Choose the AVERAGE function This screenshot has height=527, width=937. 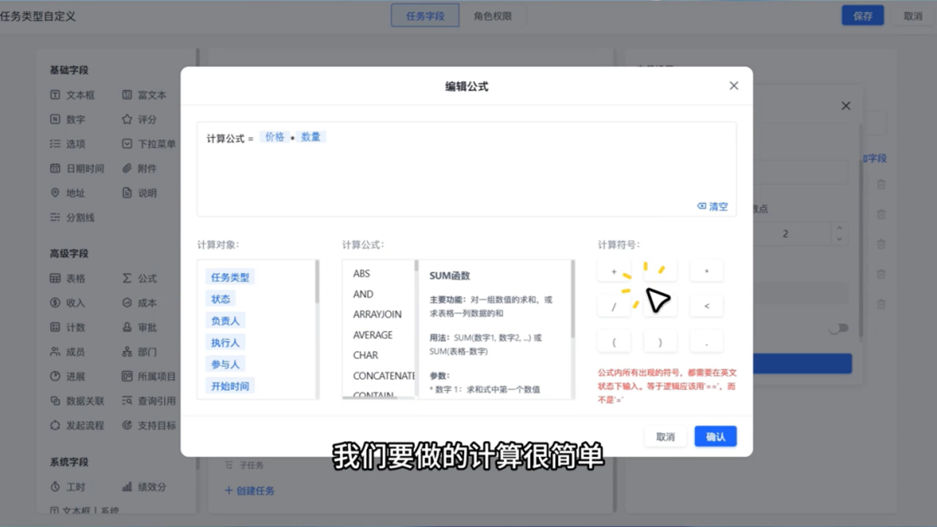tap(372, 335)
